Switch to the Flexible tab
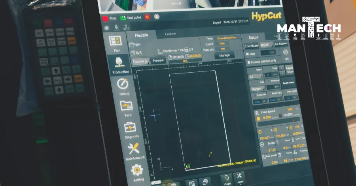The height and width of the screenshot is (186, 356). [141, 35]
